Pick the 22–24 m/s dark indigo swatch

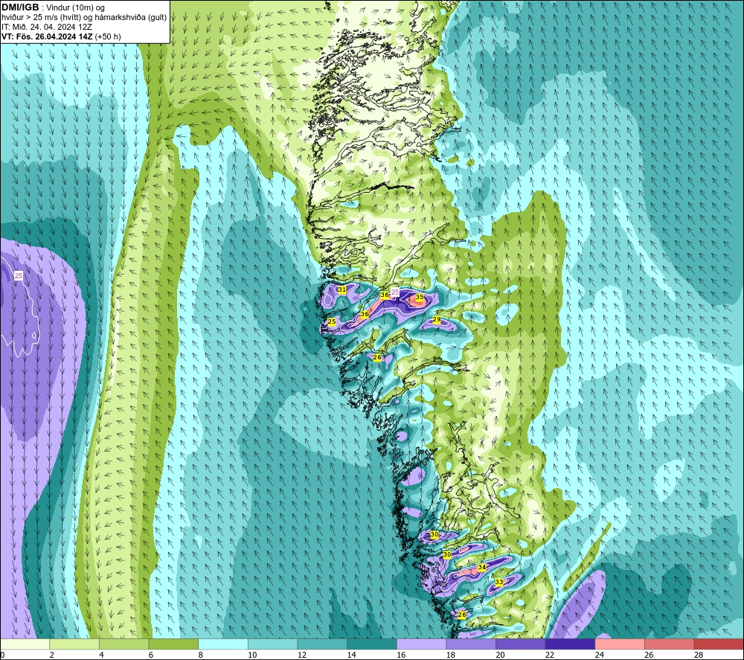point(570,644)
